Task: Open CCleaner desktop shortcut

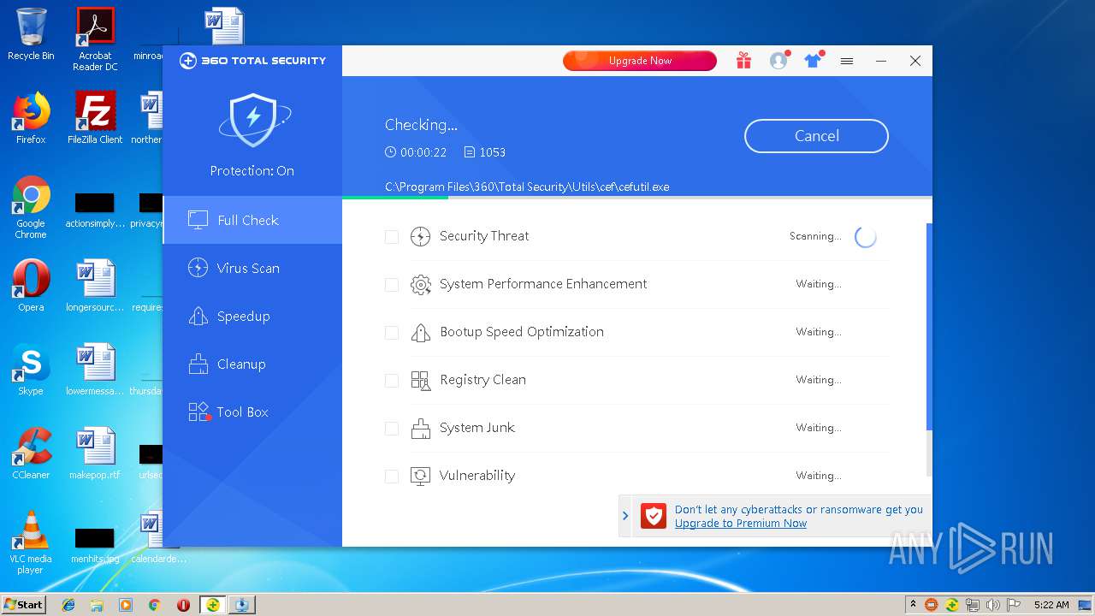Action: pyautogui.click(x=31, y=453)
